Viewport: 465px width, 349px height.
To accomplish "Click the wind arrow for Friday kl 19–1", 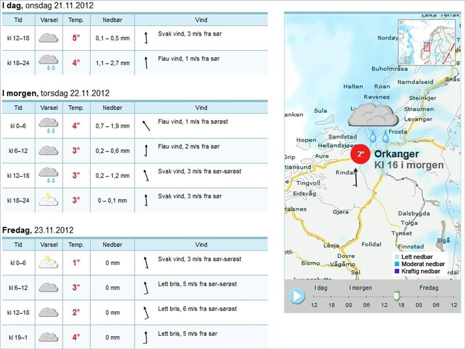I will coord(146,337).
